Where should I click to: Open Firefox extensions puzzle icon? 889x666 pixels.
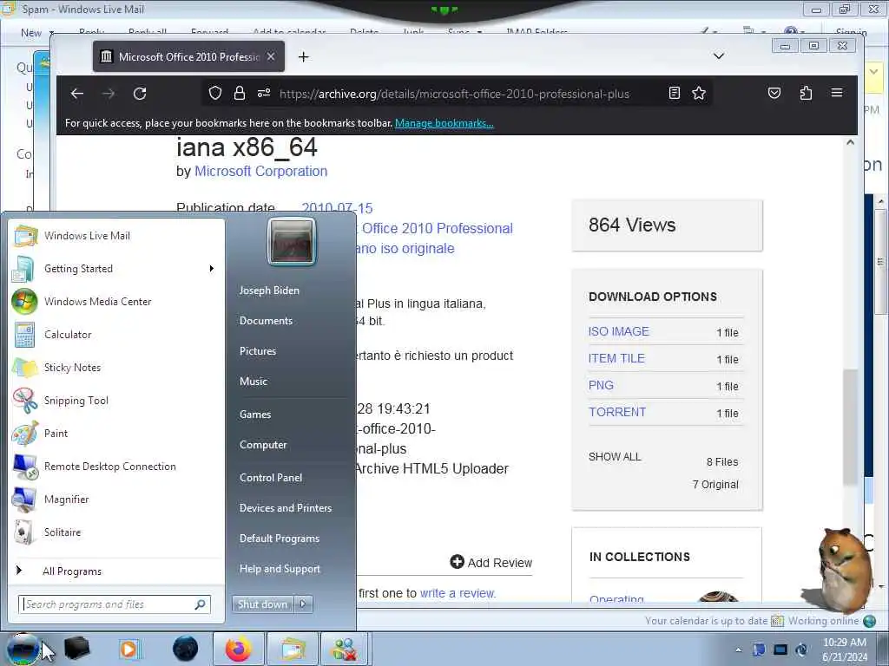coord(806,93)
